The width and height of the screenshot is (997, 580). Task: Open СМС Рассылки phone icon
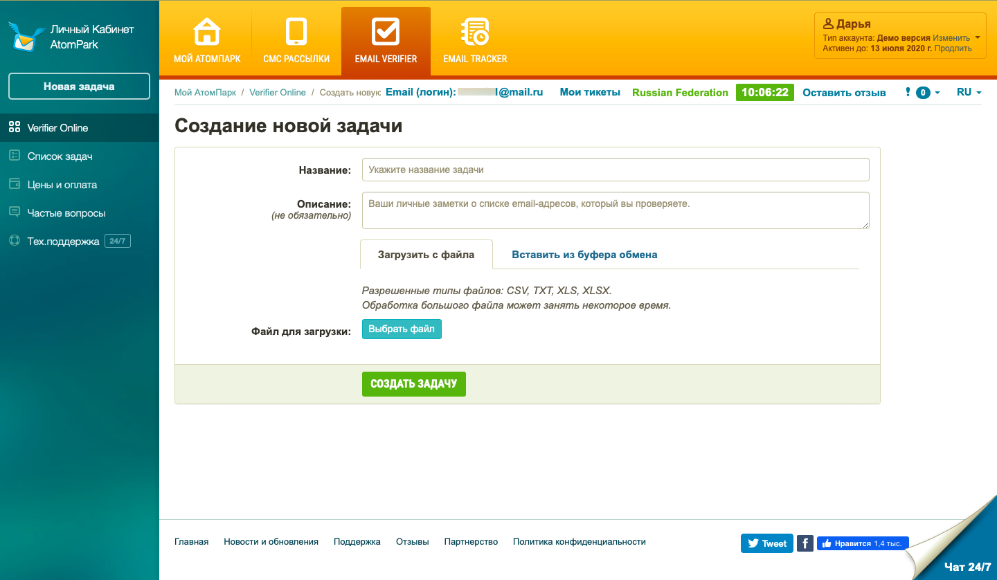pyautogui.click(x=296, y=32)
